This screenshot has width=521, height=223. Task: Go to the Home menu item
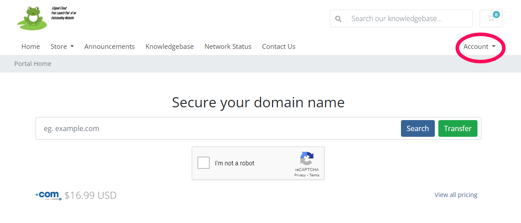click(31, 47)
